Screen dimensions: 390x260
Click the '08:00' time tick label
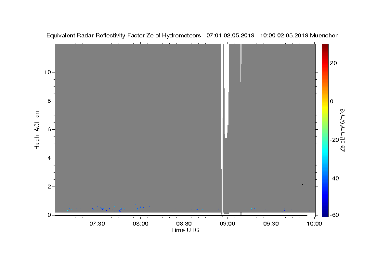point(140,224)
